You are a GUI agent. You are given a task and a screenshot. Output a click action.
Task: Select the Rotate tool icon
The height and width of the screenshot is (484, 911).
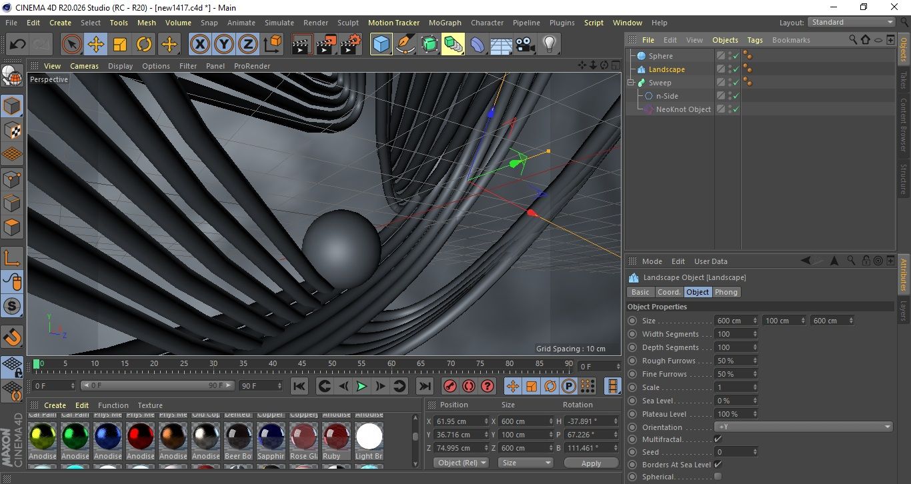point(144,45)
